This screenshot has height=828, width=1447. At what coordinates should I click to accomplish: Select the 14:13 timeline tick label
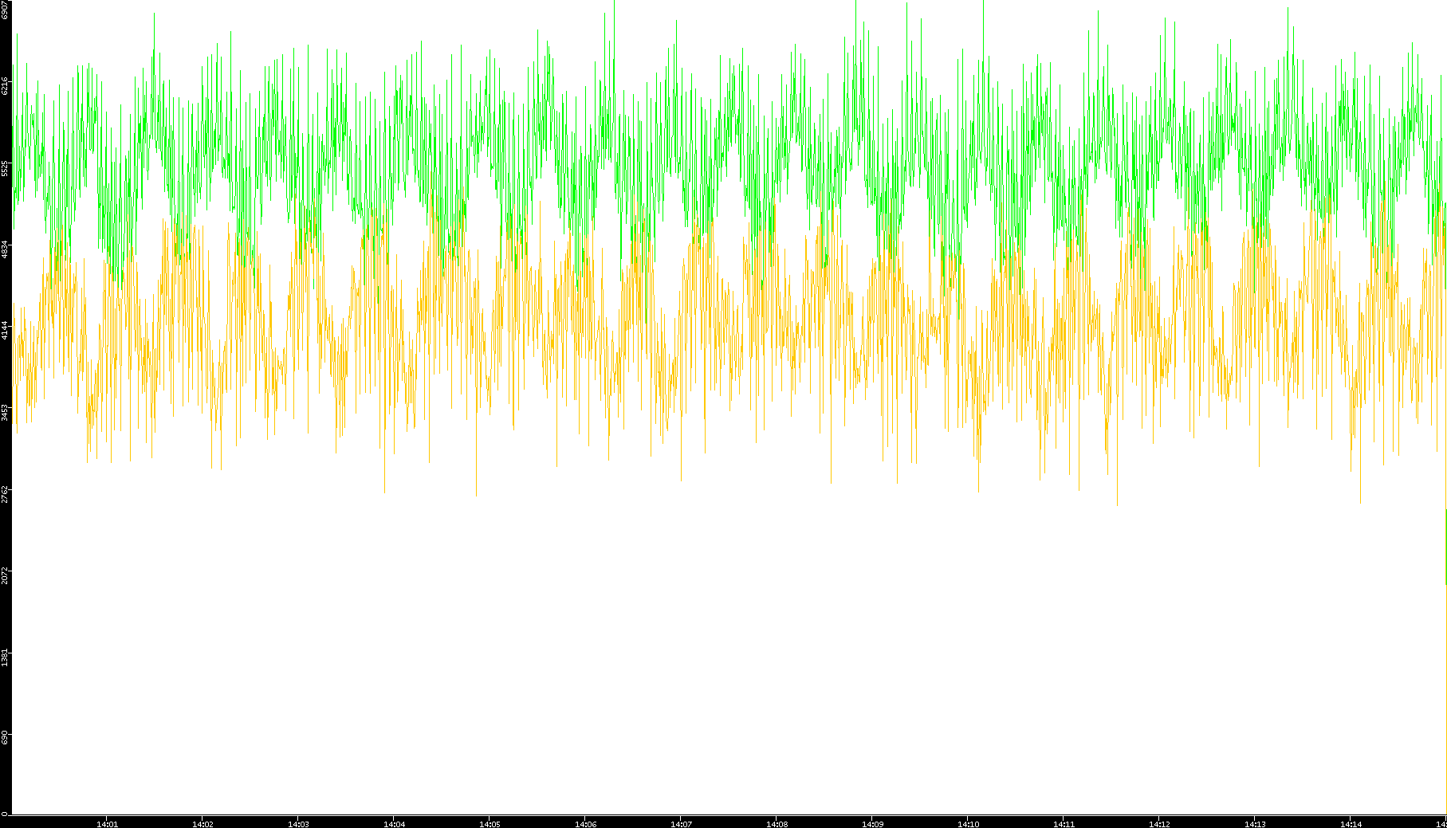[x=1255, y=824]
